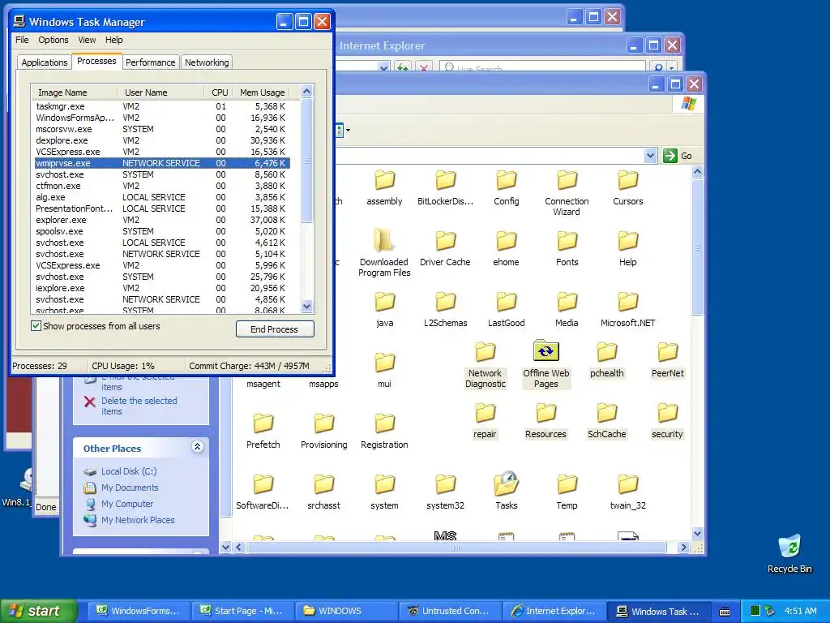830x623 pixels.
Task: Open the Prefetch folder
Action: tap(263, 432)
